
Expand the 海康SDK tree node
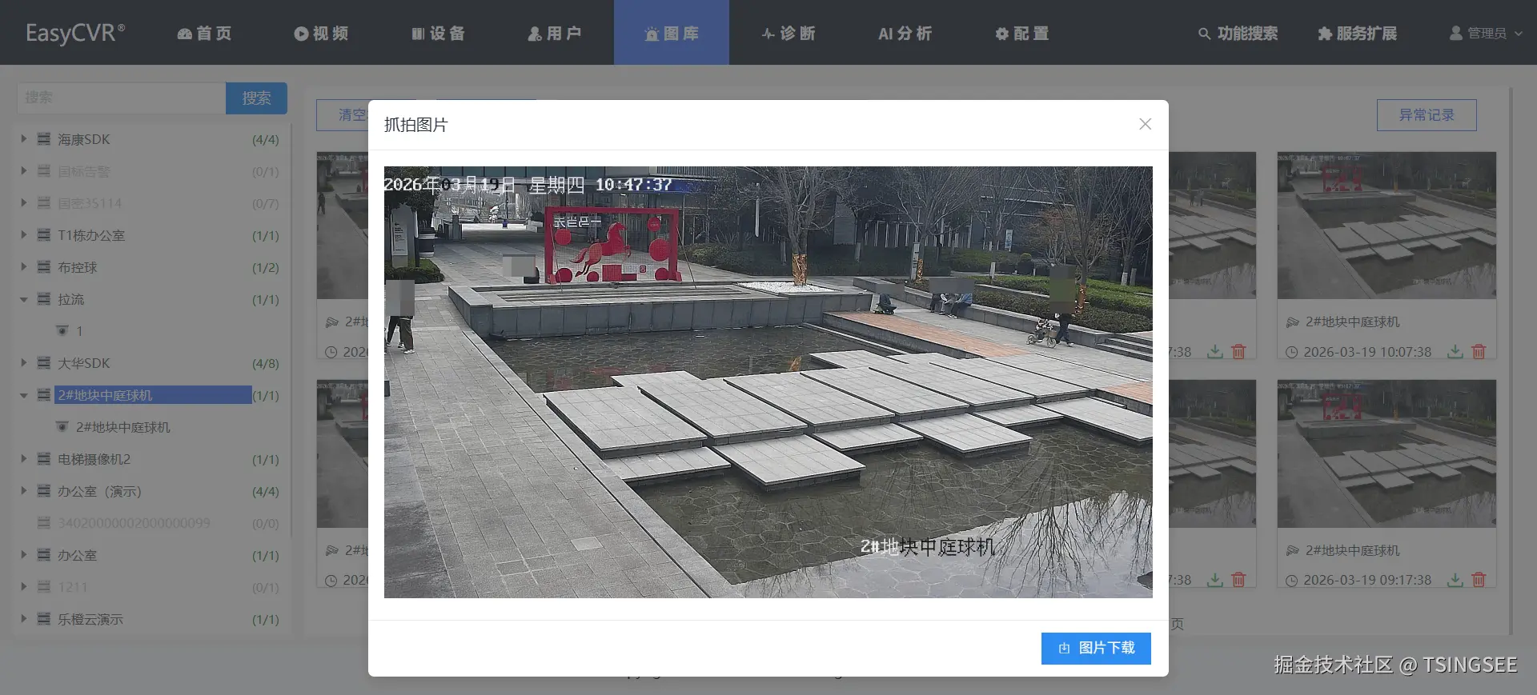(x=23, y=139)
